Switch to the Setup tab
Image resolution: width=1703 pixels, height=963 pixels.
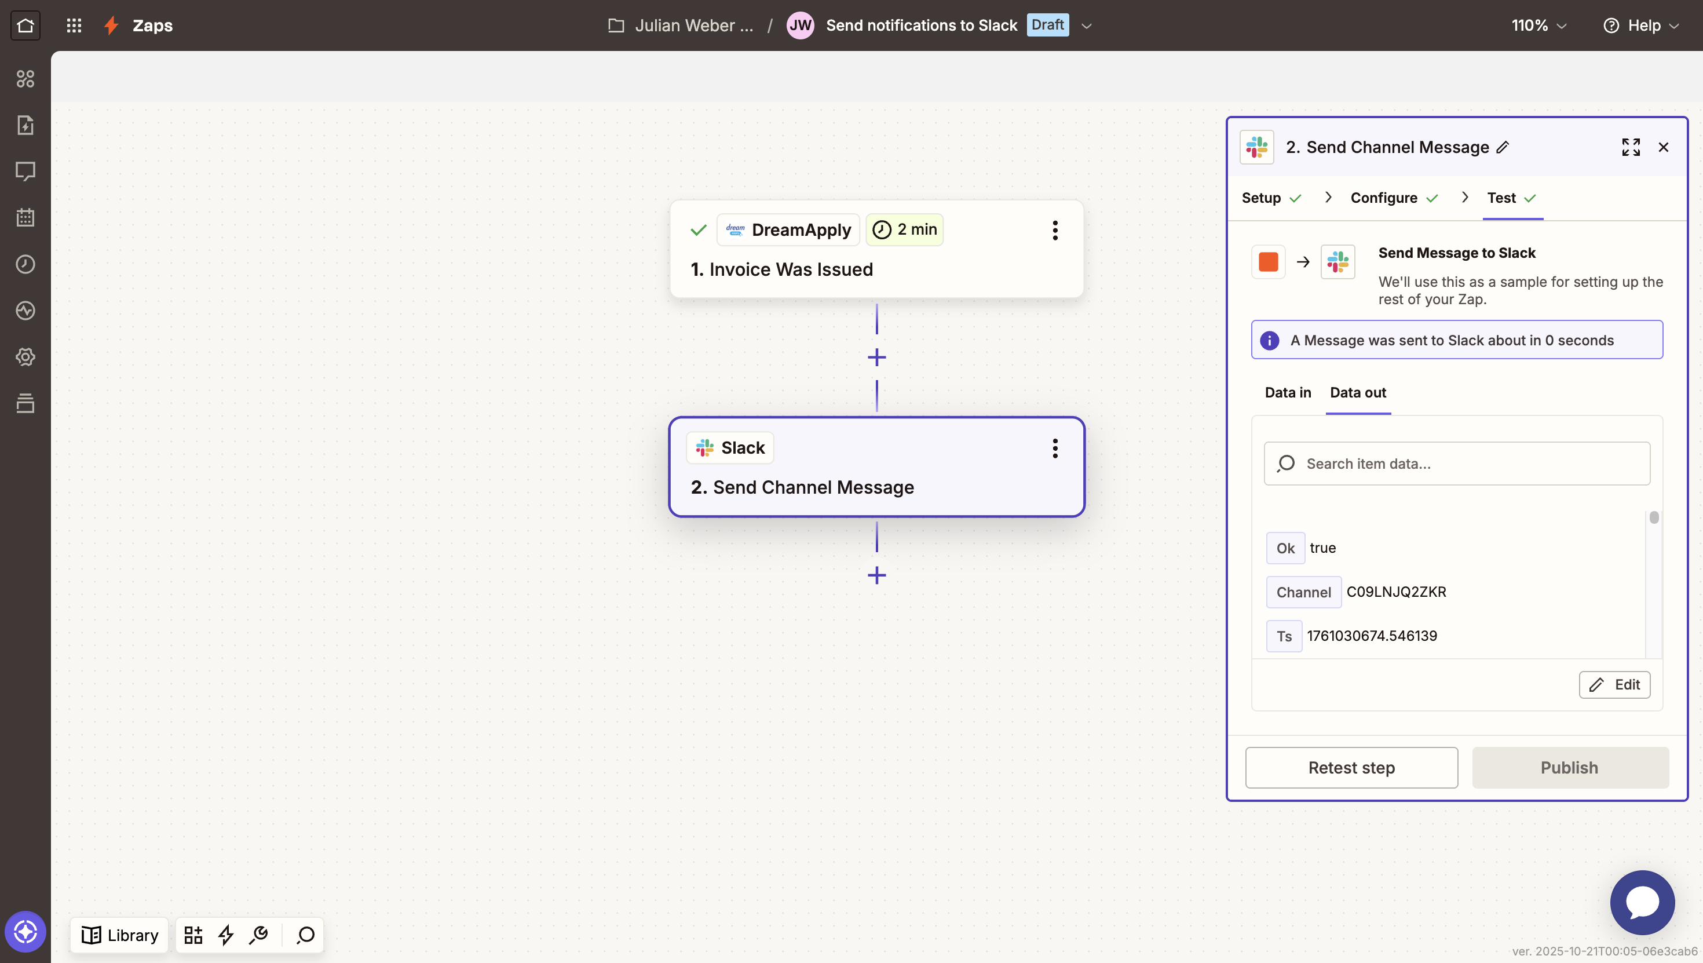point(1271,198)
